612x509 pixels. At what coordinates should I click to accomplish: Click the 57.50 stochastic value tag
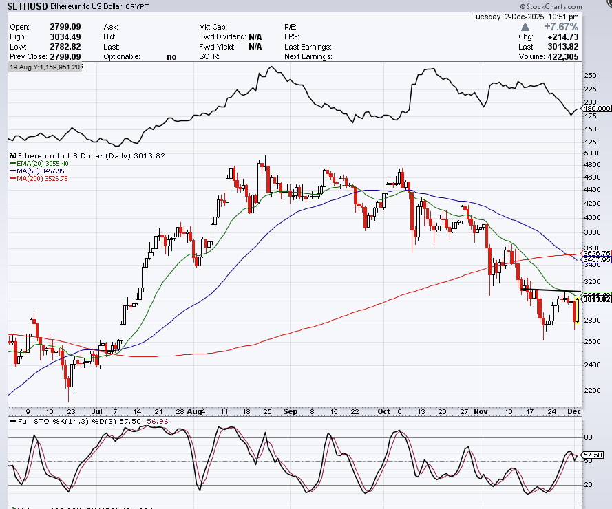pyautogui.click(x=593, y=455)
